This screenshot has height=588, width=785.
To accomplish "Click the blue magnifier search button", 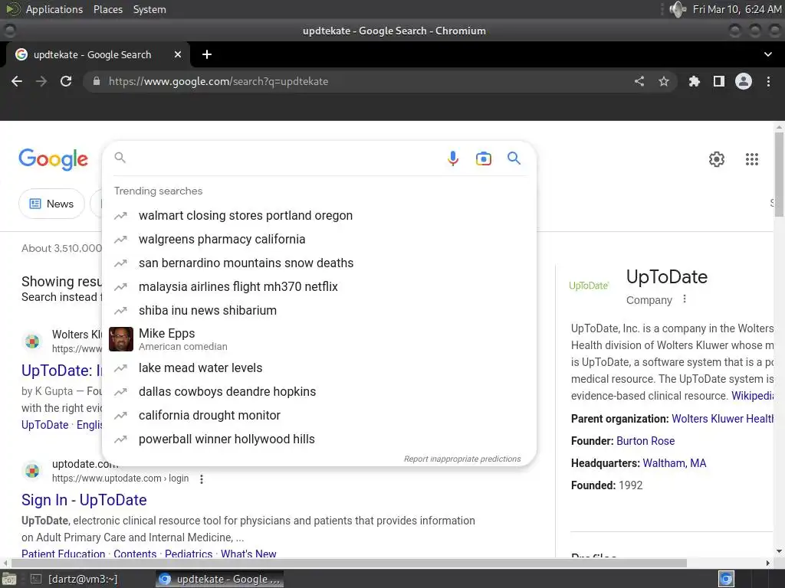I will (514, 158).
